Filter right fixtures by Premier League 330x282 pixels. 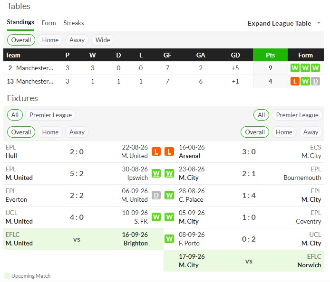297,115
